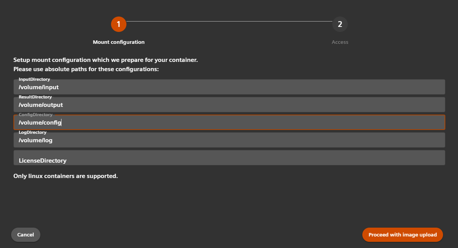Click Proceed with image upload
Image resolution: width=458 pixels, height=248 pixels.
pos(402,235)
